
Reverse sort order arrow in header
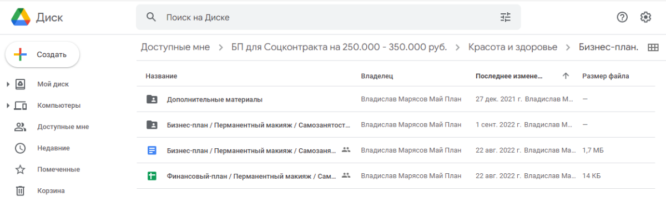566,76
